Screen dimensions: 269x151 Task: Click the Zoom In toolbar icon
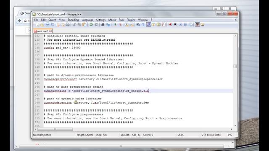(x=115, y=25)
